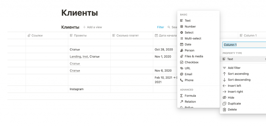Choose the Multi-select list icon
Viewport: 266px width, 126px height.
pyautogui.click(x=182, y=39)
